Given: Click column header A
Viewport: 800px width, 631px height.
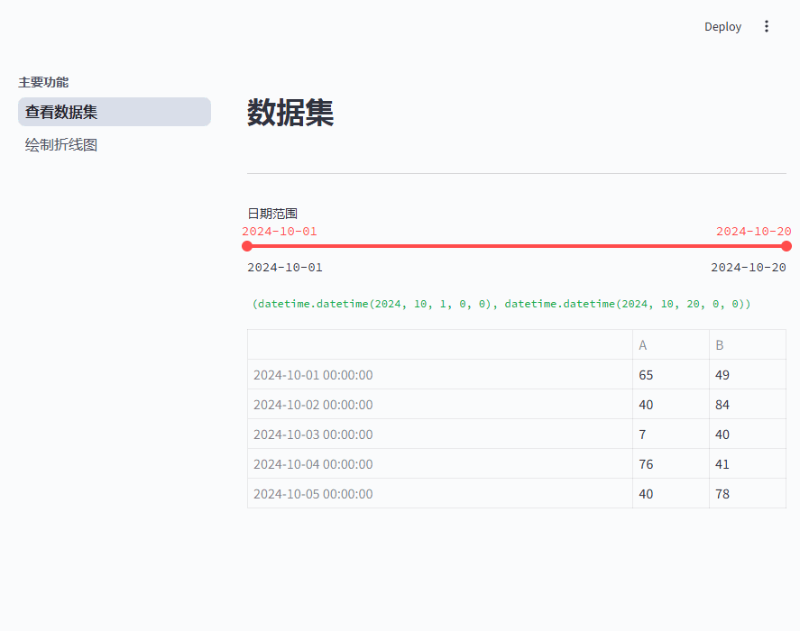Looking at the screenshot, I should 671,345.
